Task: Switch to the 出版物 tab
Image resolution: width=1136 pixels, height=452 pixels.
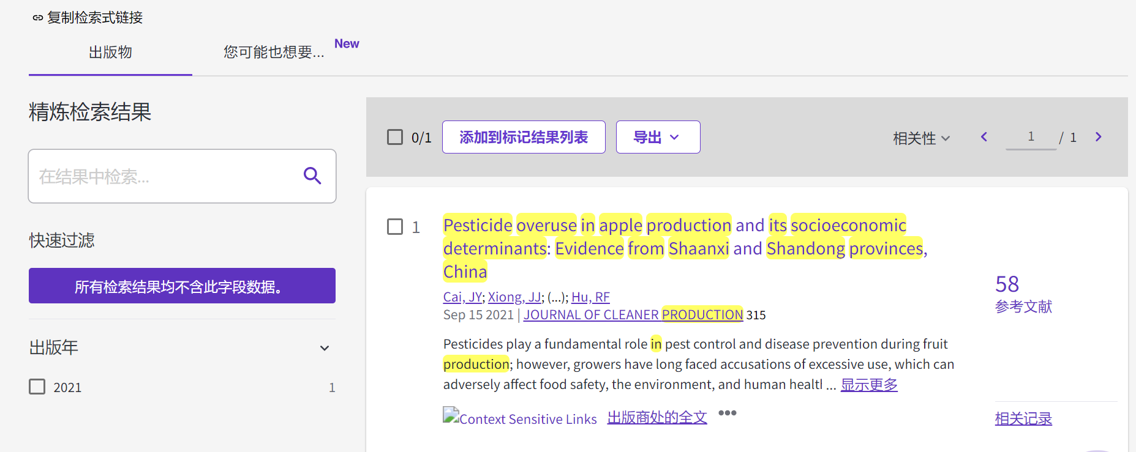Action: pos(110,53)
